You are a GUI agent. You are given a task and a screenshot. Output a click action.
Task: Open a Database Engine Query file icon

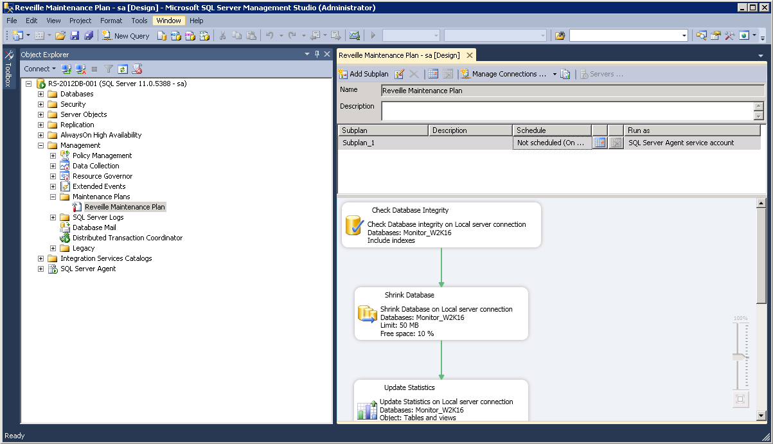coord(162,36)
